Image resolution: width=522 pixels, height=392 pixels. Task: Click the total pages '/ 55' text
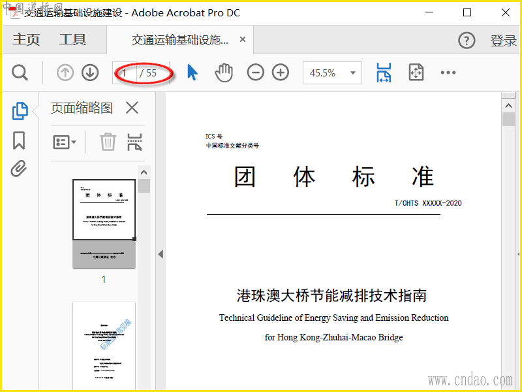(x=148, y=73)
